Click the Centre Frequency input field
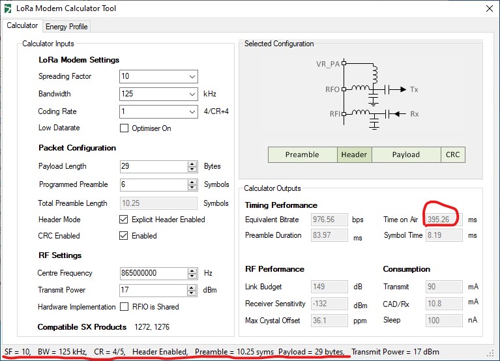Screen dimensions: 500x361 (154, 273)
